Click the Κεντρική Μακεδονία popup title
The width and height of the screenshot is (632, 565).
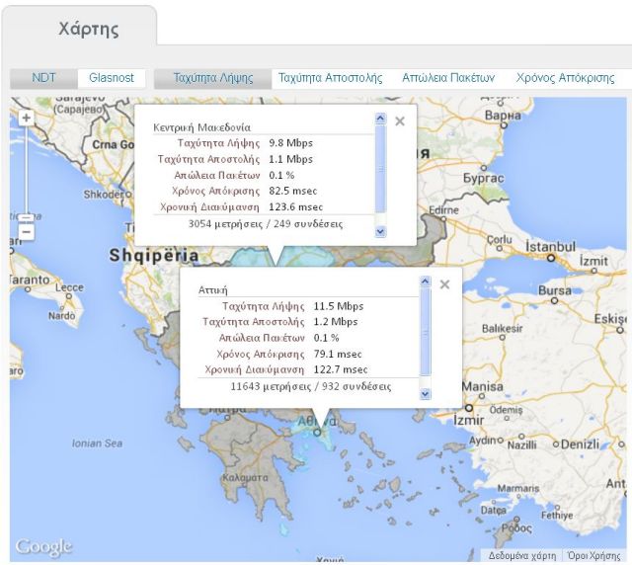tap(201, 127)
